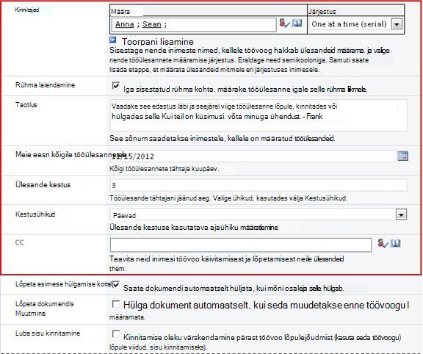Select 'One at a time (serial)' text
The image size is (423, 354).
pos(349,24)
